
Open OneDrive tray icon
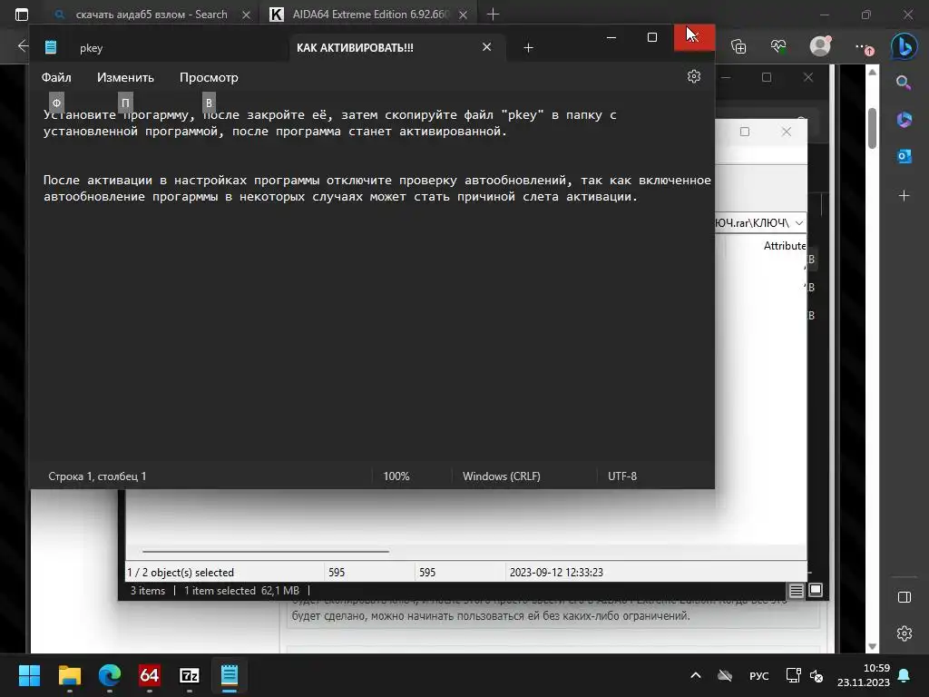tap(725, 675)
